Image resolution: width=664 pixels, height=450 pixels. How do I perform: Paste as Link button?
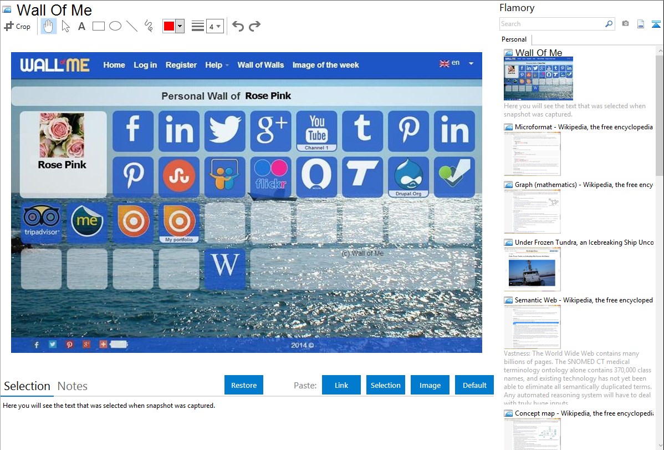341,385
